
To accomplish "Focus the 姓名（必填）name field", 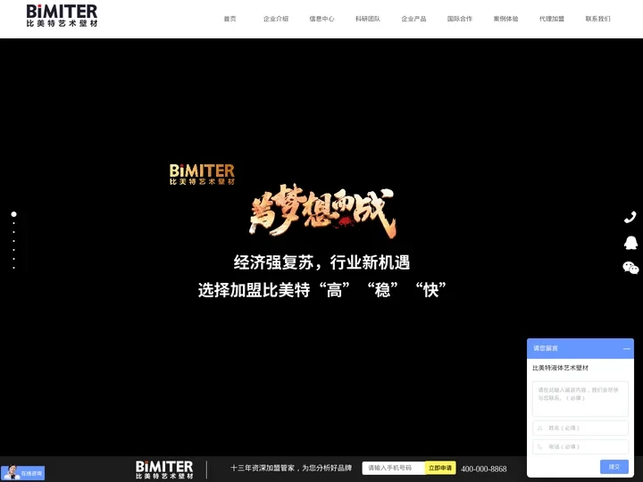I will [580, 428].
